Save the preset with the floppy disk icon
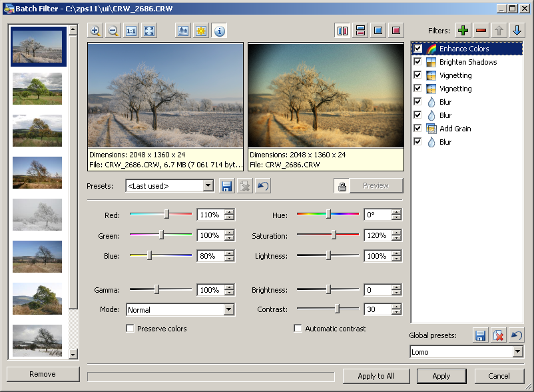The image size is (534, 392). point(227,186)
